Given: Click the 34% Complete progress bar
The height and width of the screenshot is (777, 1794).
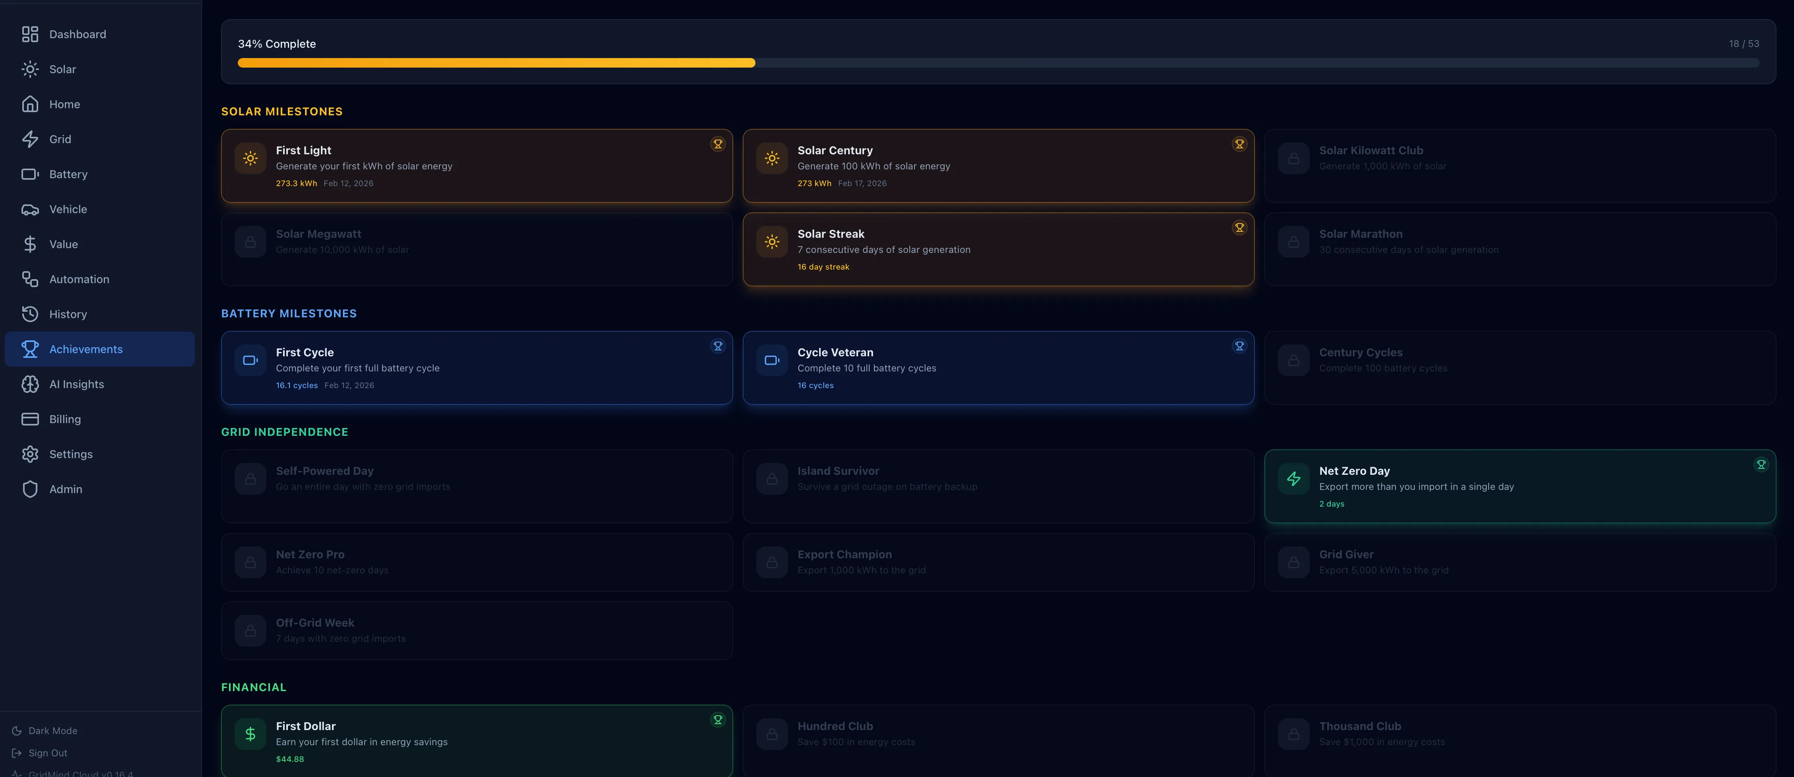Looking at the screenshot, I should coord(998,63).
